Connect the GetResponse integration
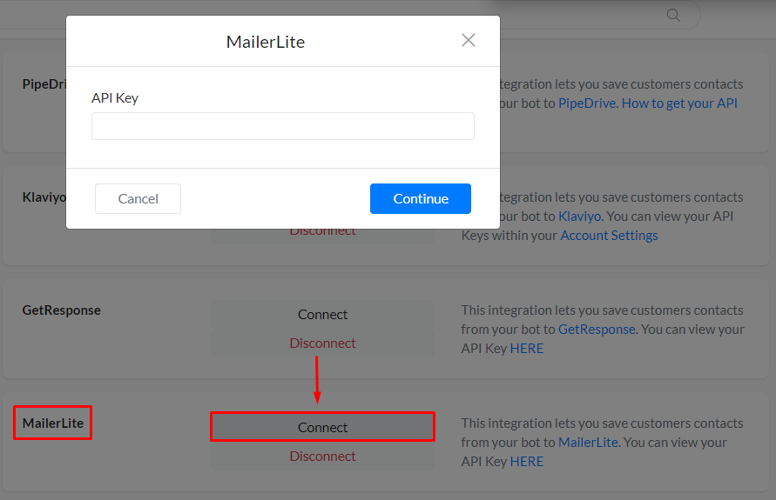This screenshot has width=776, height=500. coord(322,314)
